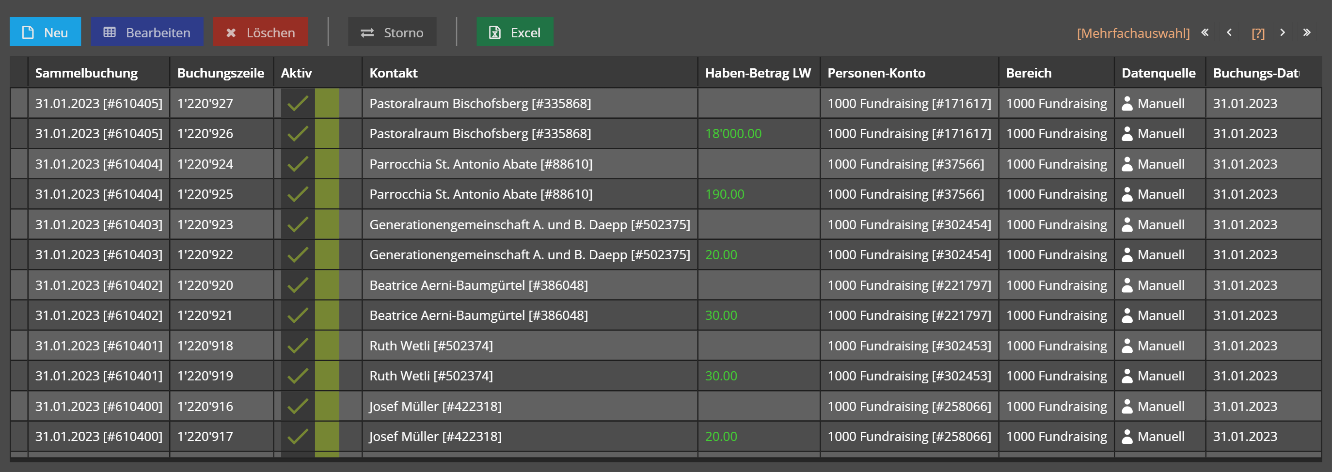Jump to first page double-arrow icon

coord(1205,32)
